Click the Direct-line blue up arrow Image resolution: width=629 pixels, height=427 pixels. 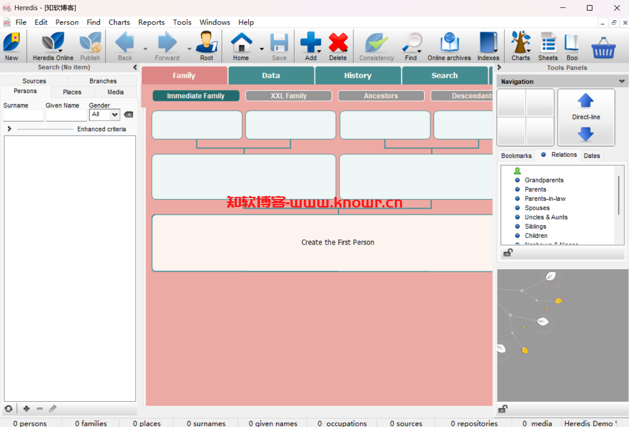click(586, 100)
